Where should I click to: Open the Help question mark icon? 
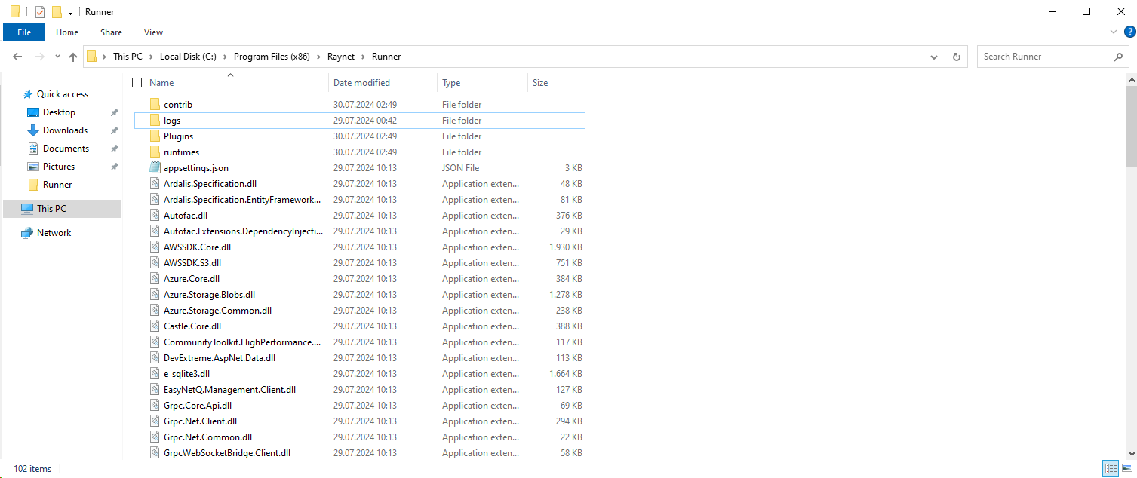pos(1129,32)
